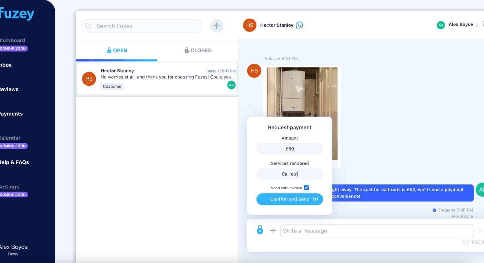Switch to the CLOSED conversations tab
This screenshot has height=263, width=484.
[198, 50]
